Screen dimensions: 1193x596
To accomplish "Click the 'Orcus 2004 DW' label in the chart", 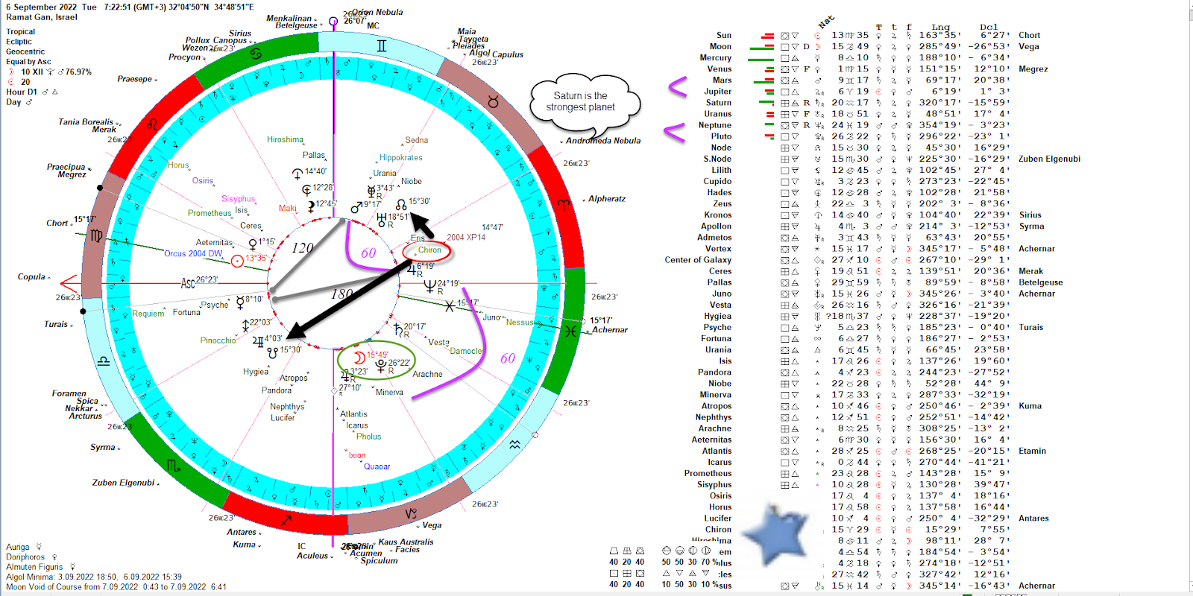I will coord(193,253).
